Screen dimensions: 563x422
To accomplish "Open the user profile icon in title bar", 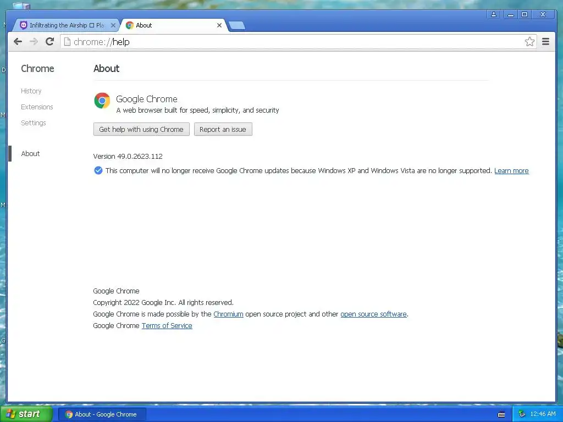I will [x=494, y=14].
